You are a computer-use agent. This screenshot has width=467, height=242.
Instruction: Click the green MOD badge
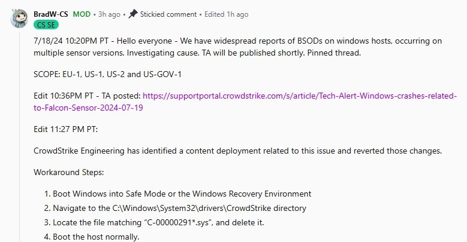click(x=82, y=14)
